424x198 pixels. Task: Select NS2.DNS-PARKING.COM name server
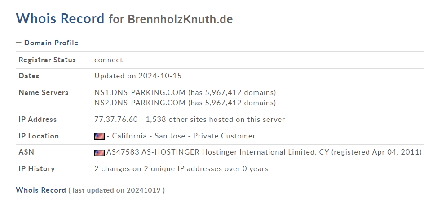(140, 103)
